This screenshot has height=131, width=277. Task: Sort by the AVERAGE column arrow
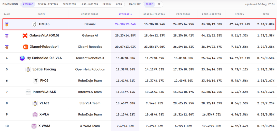(x=131, y=14)
